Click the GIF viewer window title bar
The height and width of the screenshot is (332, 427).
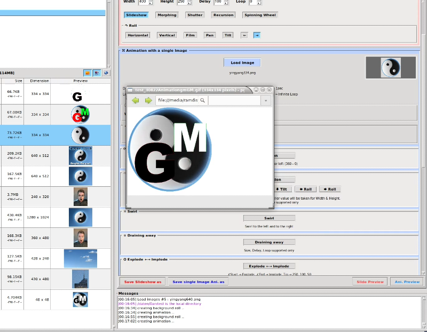(190, 90)
